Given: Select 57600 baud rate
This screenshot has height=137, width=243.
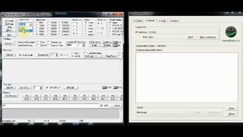Looking at the screenshot, I should click(x=60, y=23).
